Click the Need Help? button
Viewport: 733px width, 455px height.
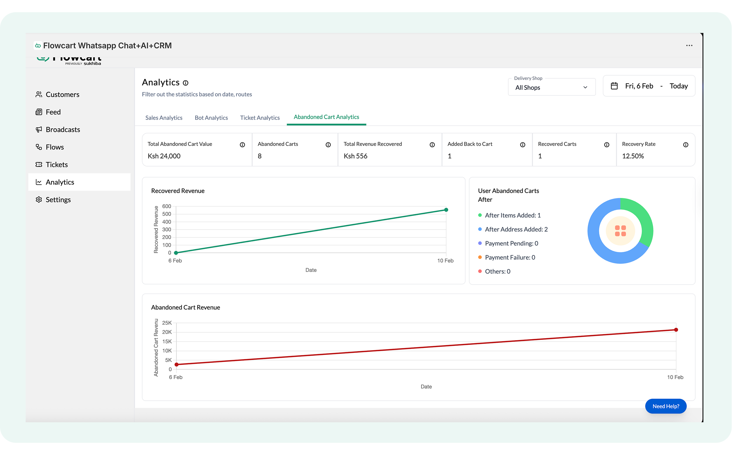tap(666, 406)
